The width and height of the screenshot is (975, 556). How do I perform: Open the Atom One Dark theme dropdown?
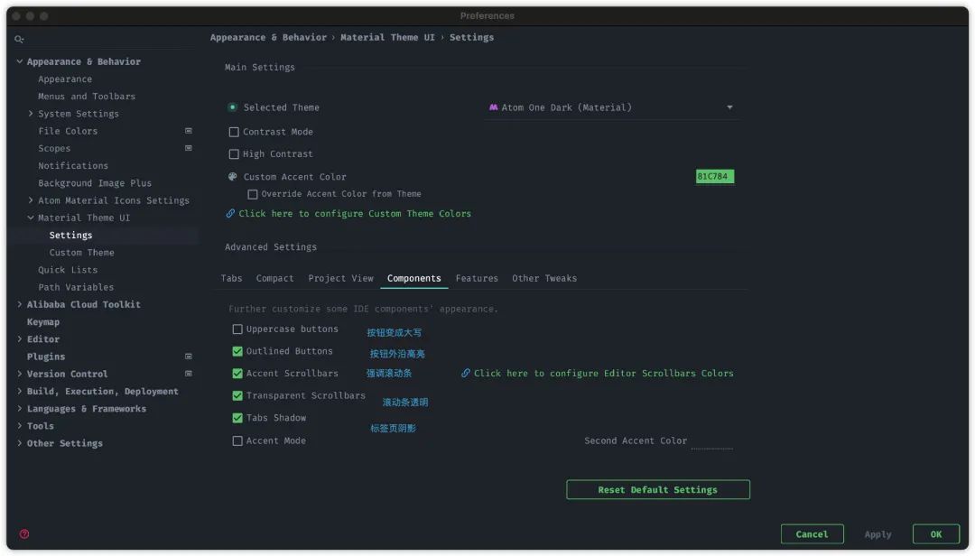click(x=611, y=107)
